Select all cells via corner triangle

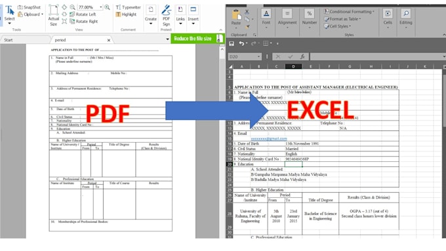[230, 66]
